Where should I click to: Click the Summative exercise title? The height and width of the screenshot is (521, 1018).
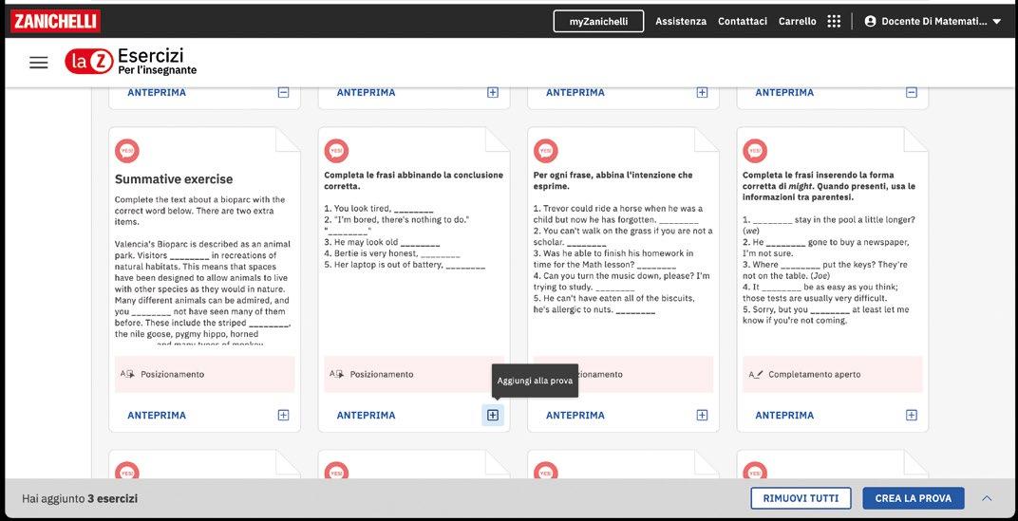point(174,179)
